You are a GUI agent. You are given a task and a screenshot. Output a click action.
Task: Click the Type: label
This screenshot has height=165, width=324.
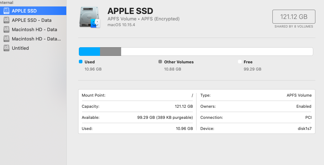[x=205, y=95]
